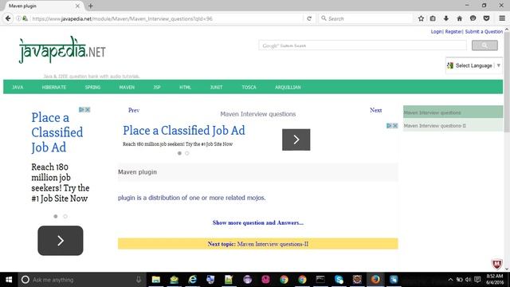Image resolution: width=510 pixels, height=287 pixels.
Task: Click the magnifier search button on the javapedia page
Action: tap(484, 45)
